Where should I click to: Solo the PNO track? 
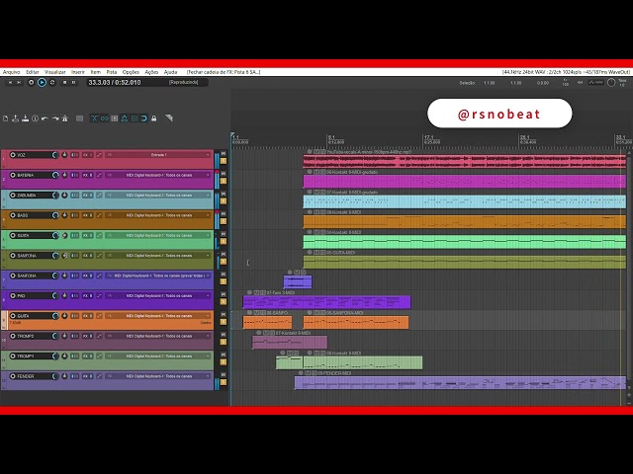(x=224, y=301)
